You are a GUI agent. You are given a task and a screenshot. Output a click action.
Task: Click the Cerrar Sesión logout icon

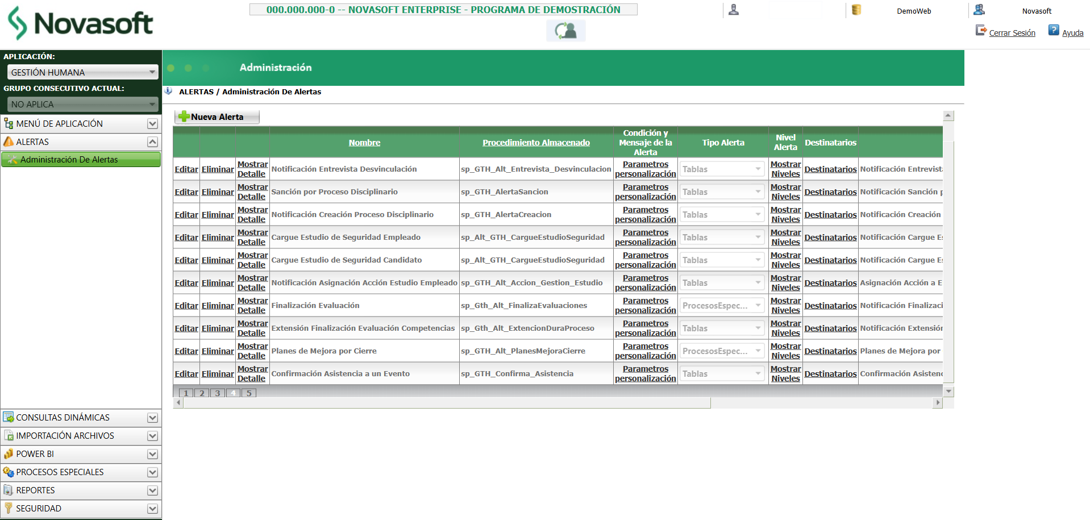(981, 30)
